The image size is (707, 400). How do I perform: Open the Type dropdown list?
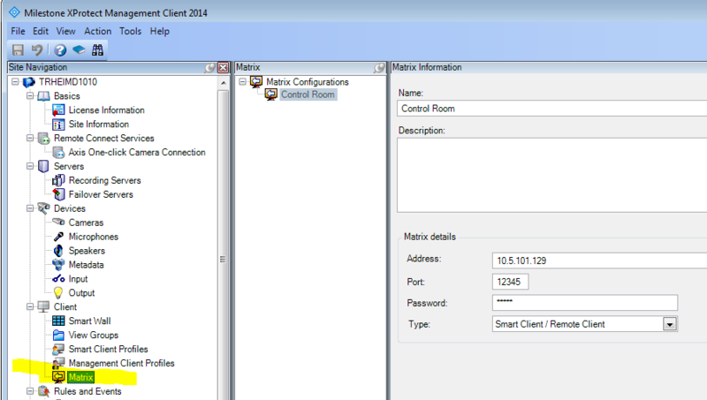[670, 324]
